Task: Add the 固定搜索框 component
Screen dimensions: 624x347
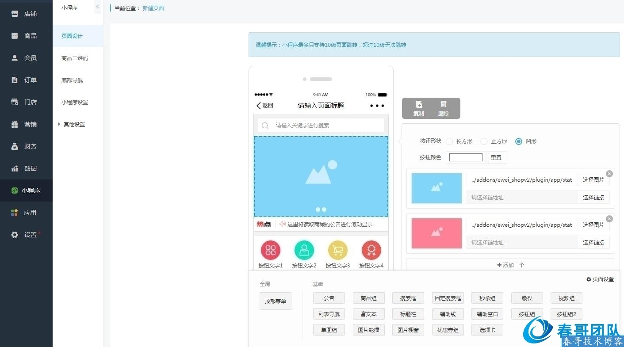Action: coord(448,298)
